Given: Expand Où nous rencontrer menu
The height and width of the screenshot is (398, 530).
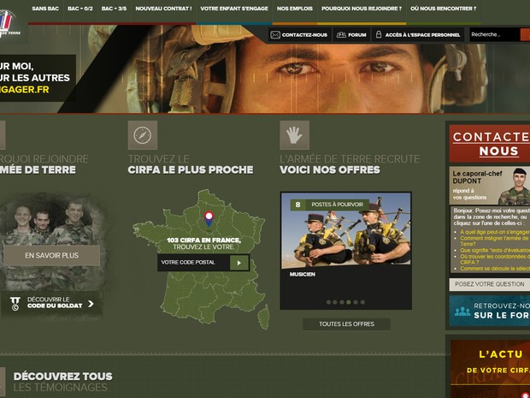Looking at the screenshot, I should click(442, 9).
